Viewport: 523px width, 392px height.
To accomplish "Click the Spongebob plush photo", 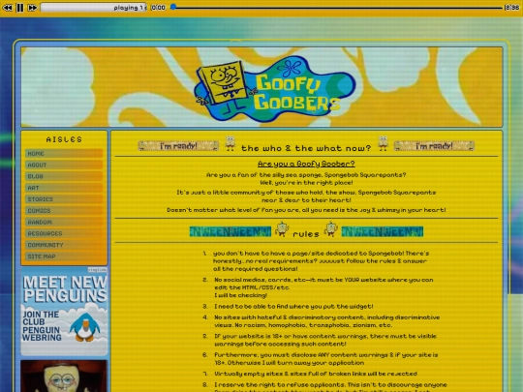I will coord(64,376).
